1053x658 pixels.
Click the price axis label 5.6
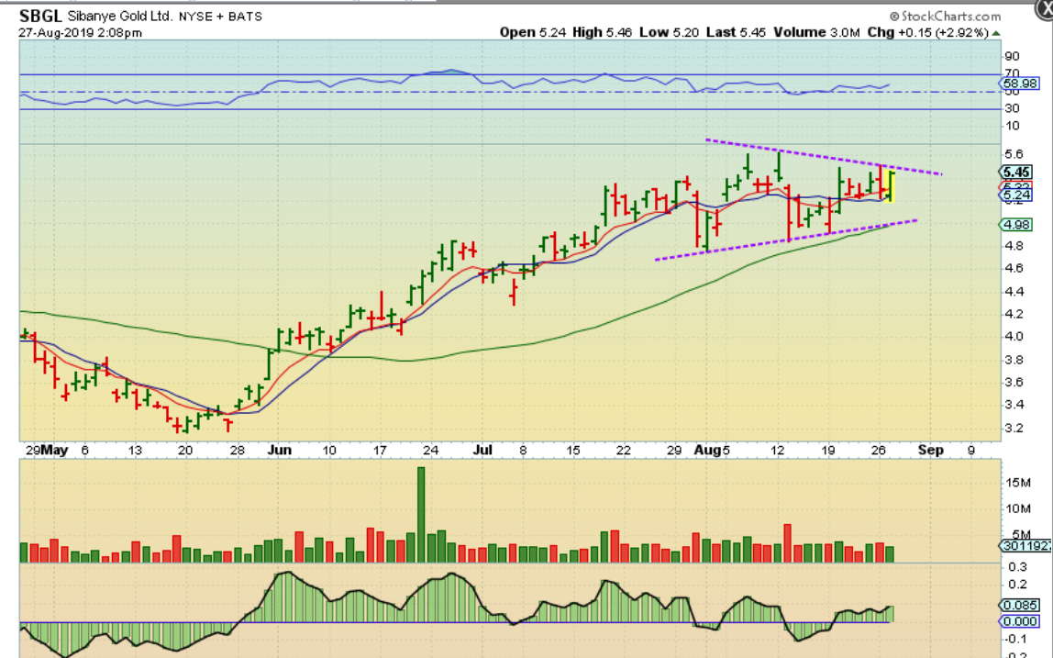[x=1014, y=154]
